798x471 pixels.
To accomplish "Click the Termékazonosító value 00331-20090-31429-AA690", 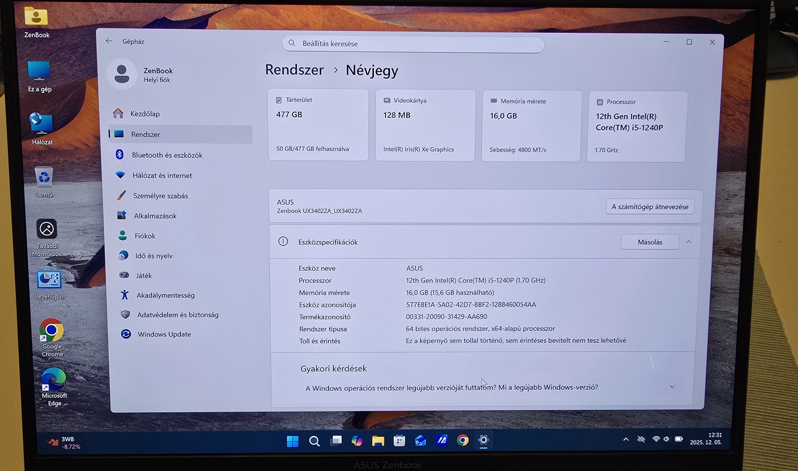I will [447, 316].
